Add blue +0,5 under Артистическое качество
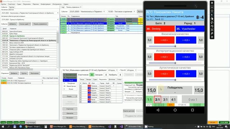The width and height of the screenshot is (230, 129). [x=186, y=74]
